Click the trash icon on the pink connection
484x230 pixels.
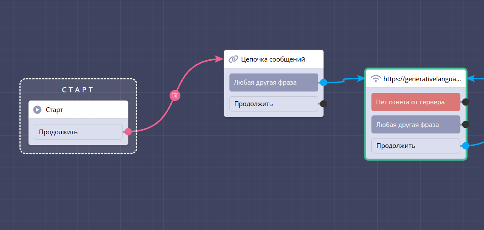175,95
